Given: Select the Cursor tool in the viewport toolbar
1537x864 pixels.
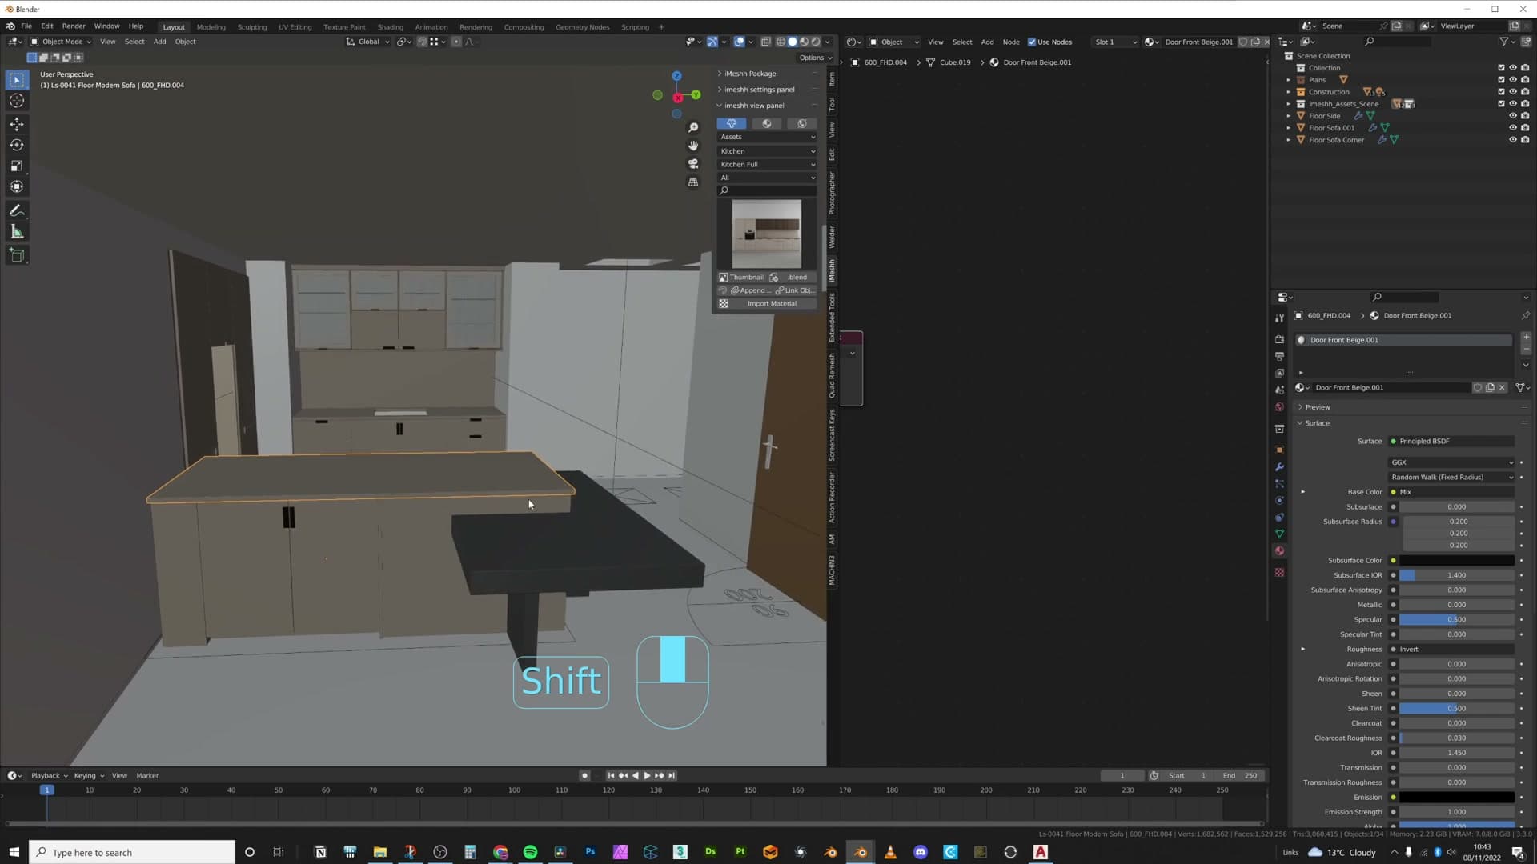Looking at the screenshot, I should (17, 101).
